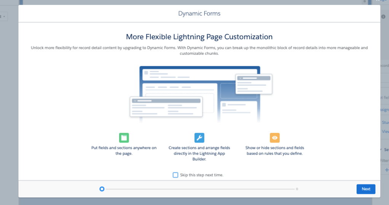Click the green fields and sections icon
The width and height of the screenshot is (389, 205).
click(124, 138)
